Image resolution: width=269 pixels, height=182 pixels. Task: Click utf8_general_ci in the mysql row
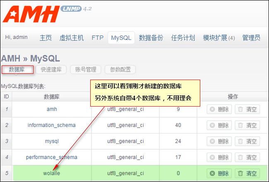point(125,141)
